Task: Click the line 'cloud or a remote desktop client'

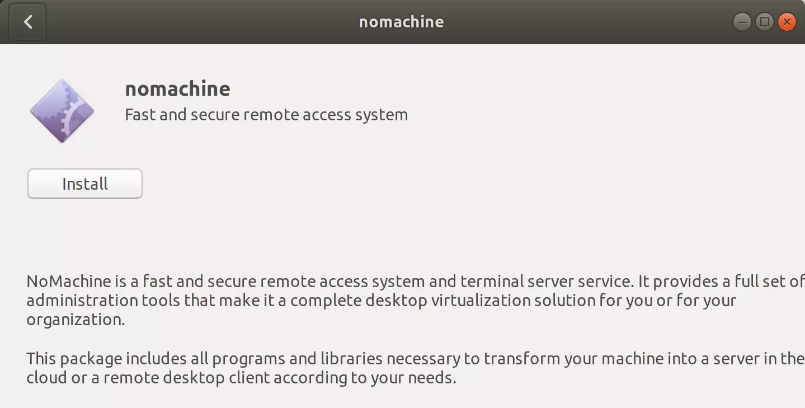Action: [x=241, y=378]
